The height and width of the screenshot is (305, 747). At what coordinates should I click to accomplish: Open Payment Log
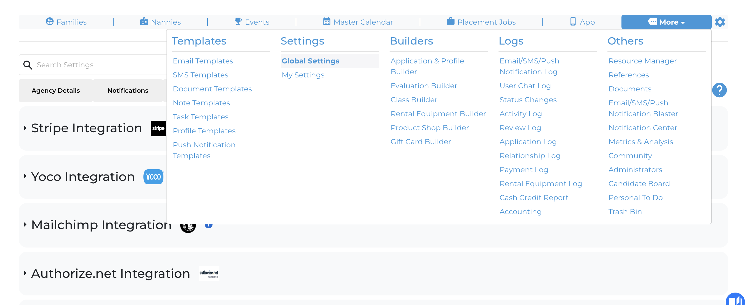tap(524, 170)
